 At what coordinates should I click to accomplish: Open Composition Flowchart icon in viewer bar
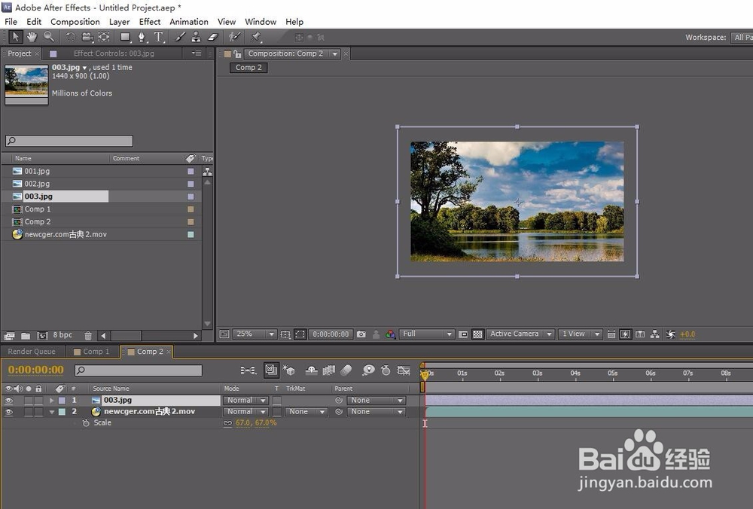(x=654, y=334)
